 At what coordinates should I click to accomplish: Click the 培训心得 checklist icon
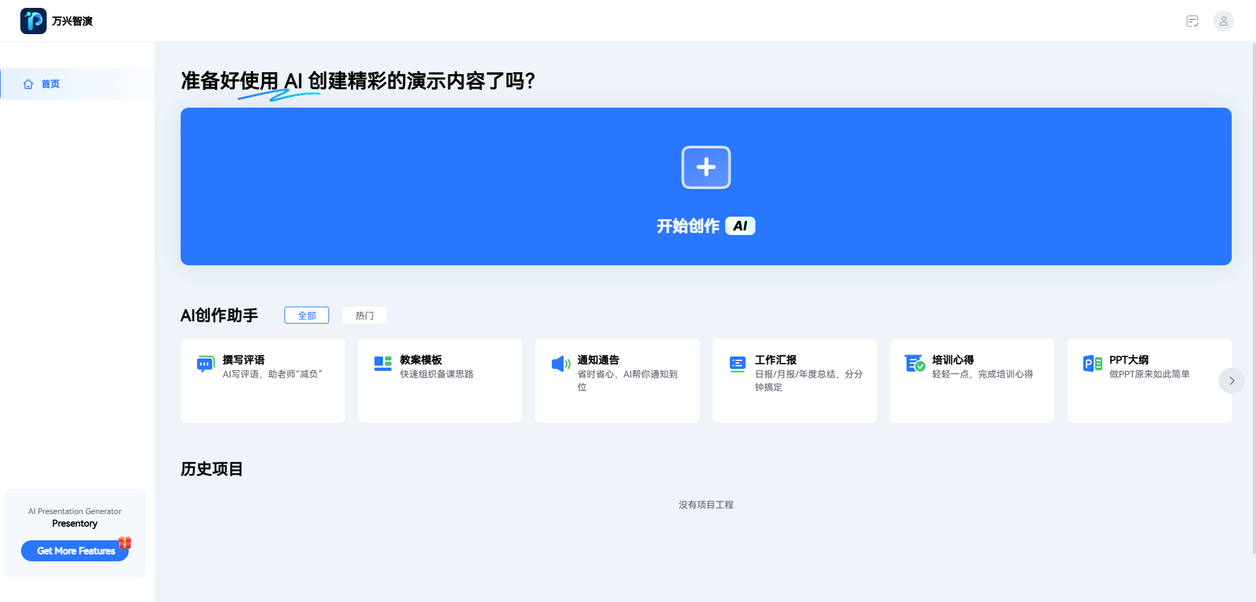pos(914,363)
